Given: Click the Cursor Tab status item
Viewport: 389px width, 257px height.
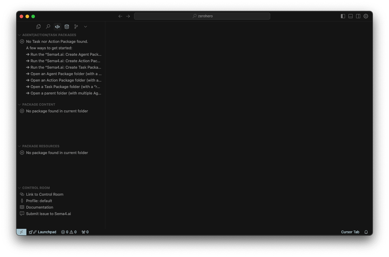Looking at the screenshot, I should tap(350, 232).
